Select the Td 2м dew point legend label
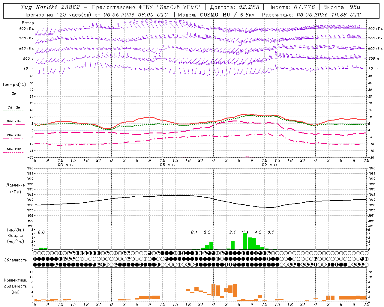The height and width of the screenshot is (307, 384). pos(14,107)
